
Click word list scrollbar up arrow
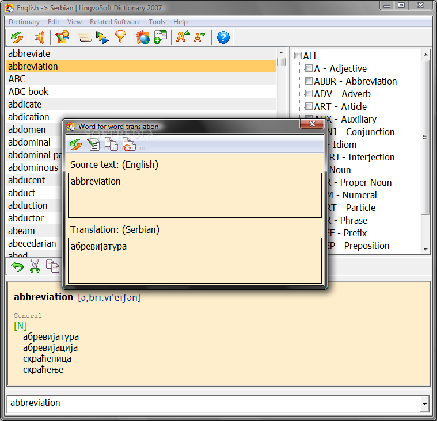tap(282, 52)
